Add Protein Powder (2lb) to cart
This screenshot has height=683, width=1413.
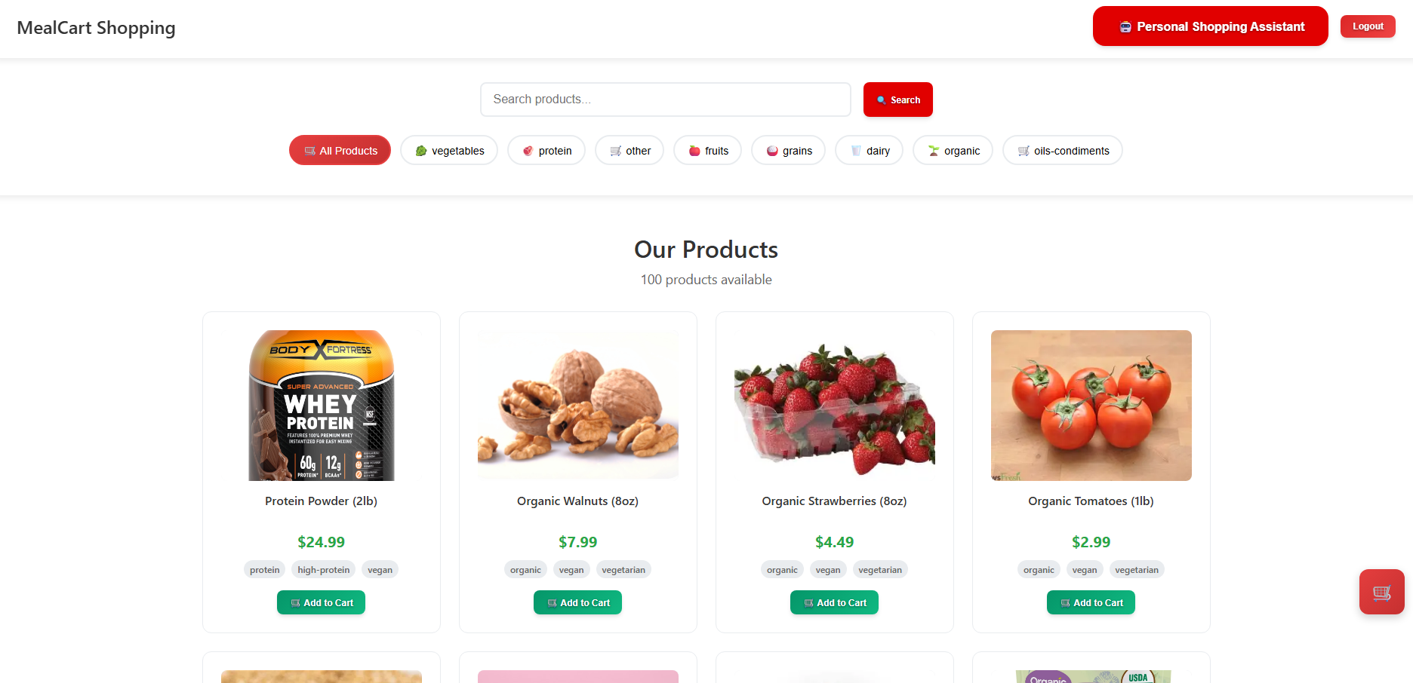(321, 602)
